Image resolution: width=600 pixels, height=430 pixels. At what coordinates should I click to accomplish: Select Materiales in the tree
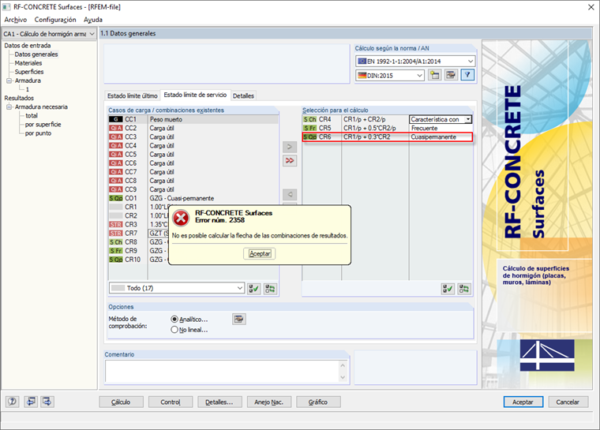point(28,63)
